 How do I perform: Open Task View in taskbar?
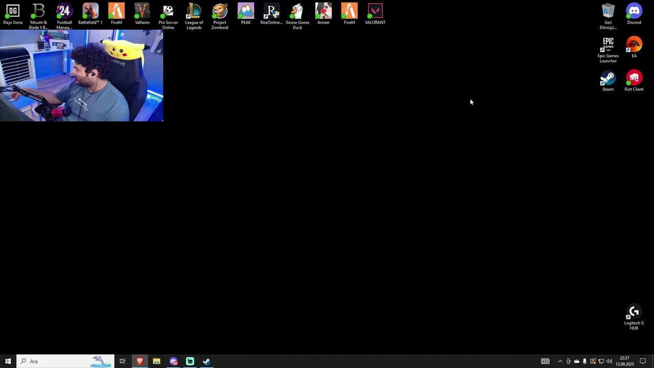pyautogui.click(x=123, y=361)
